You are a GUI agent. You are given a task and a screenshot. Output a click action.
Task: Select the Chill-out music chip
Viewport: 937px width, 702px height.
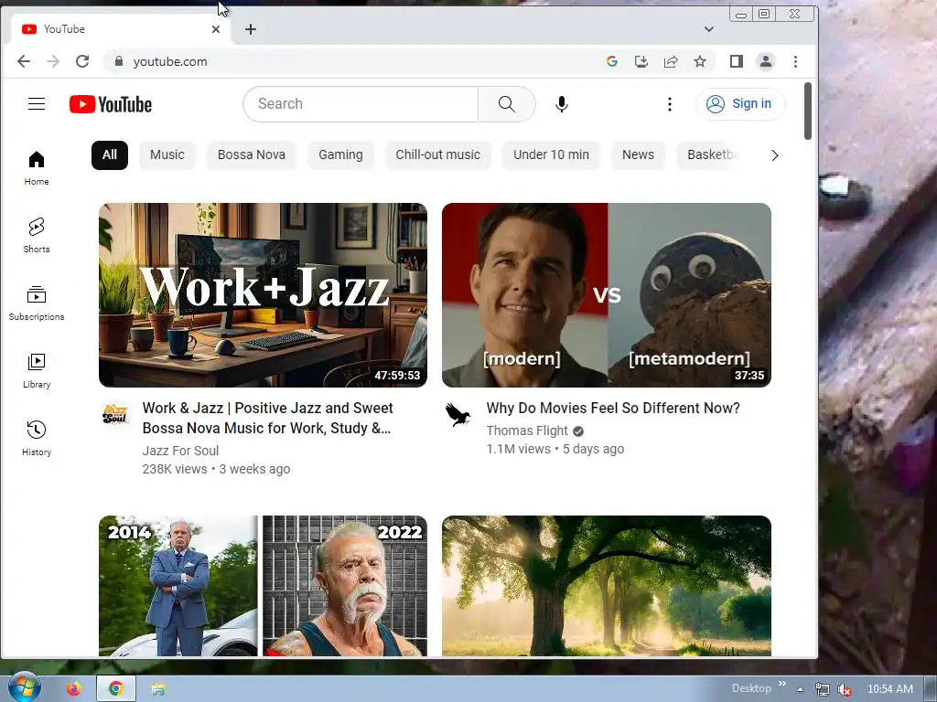pos(438,154)
